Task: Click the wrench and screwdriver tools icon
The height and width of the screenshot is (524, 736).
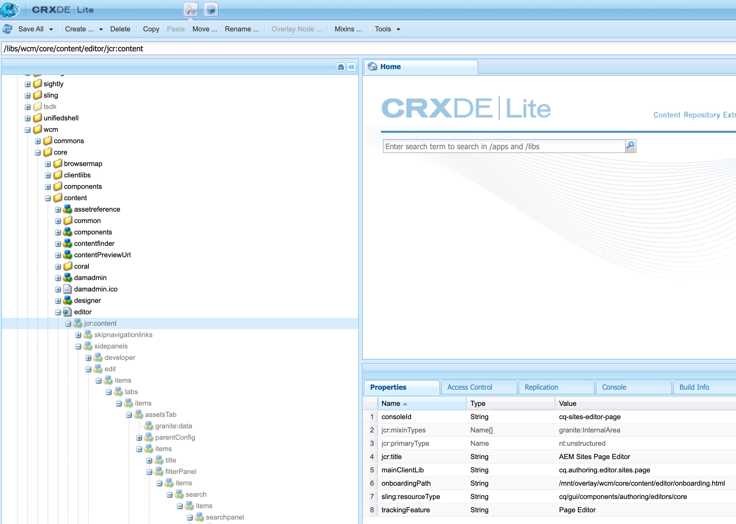Action: pos(190,10)
